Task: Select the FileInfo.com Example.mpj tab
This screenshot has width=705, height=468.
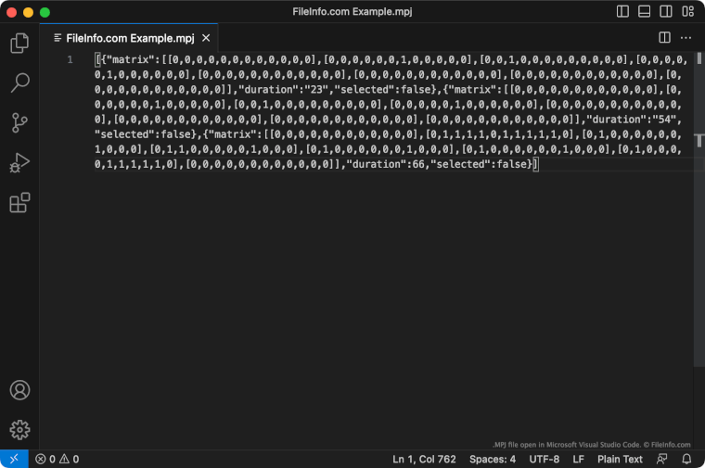Action: 131,38
